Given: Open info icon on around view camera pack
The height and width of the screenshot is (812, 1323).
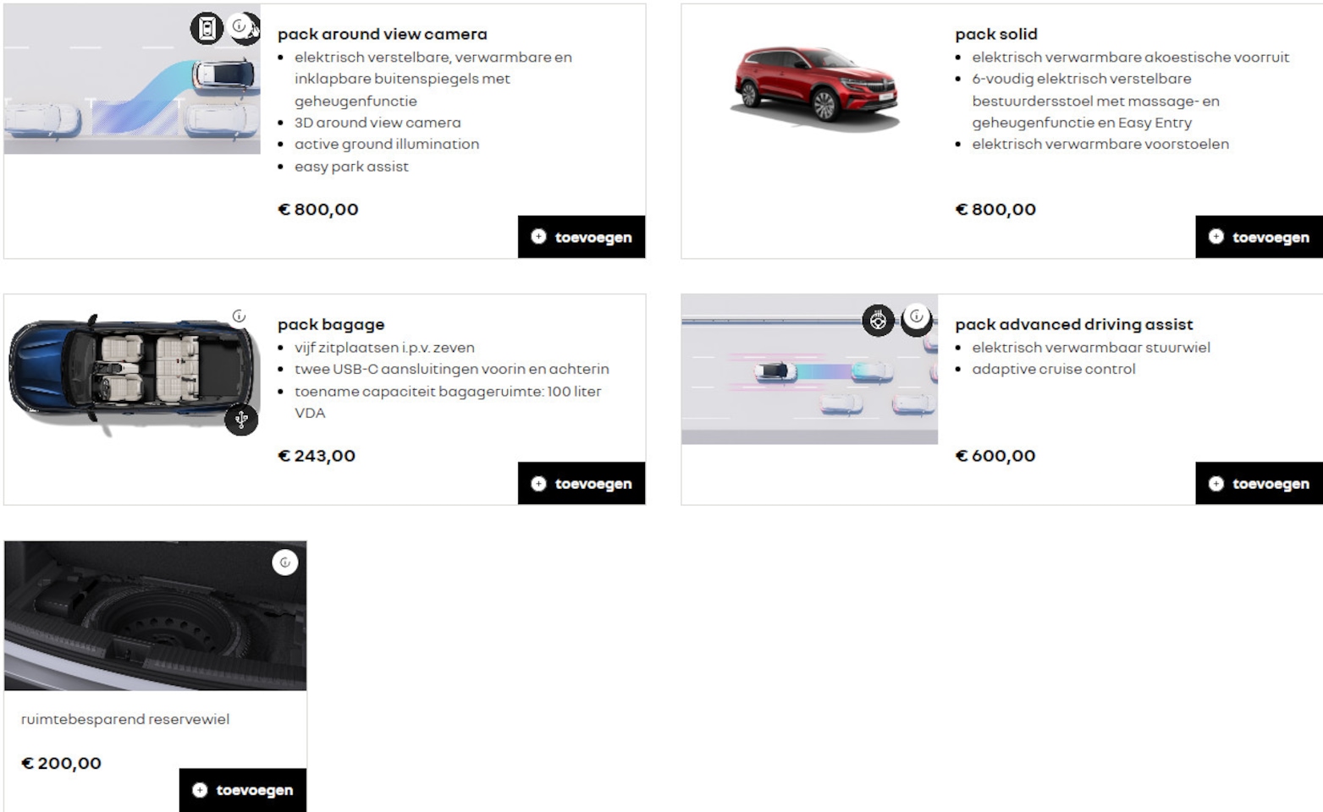Looking at the screenshot, I should (243, 28).
